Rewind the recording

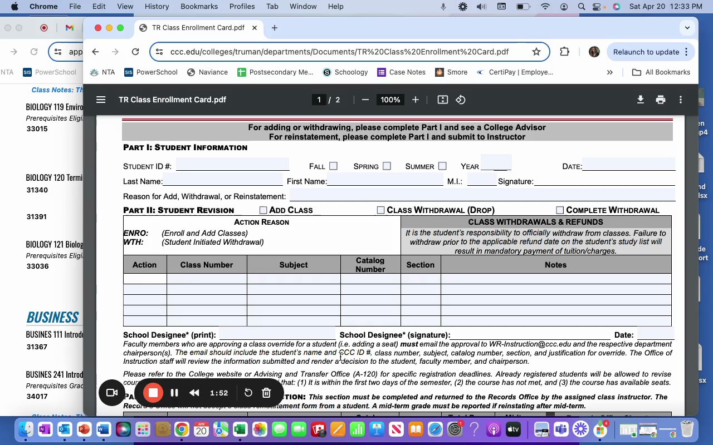click(x=194, y=393)
